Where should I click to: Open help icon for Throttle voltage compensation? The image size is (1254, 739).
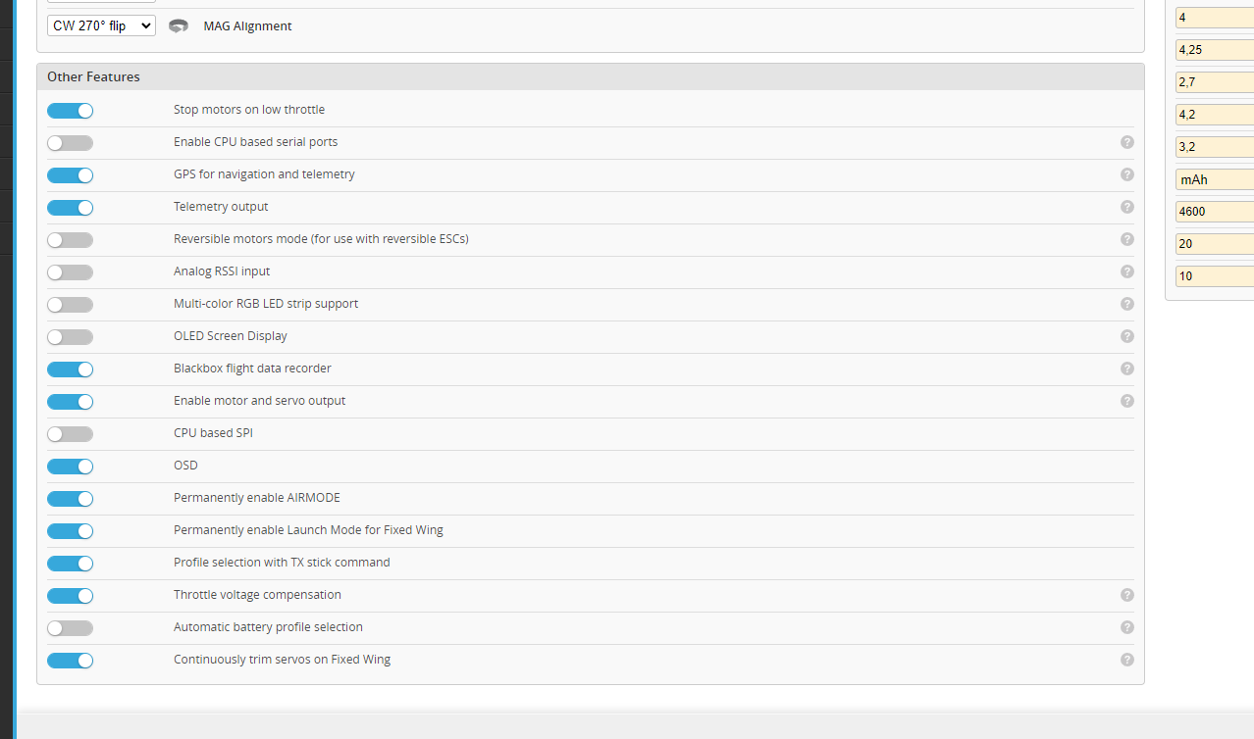1126,595
